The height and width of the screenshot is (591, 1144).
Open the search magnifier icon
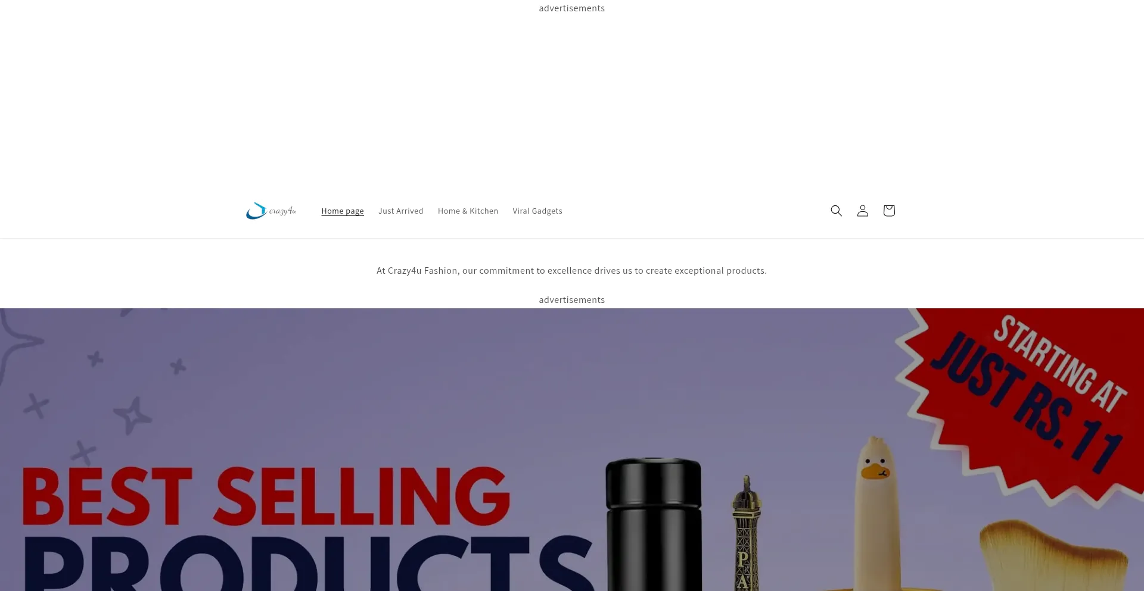click(x=836, y=211)
